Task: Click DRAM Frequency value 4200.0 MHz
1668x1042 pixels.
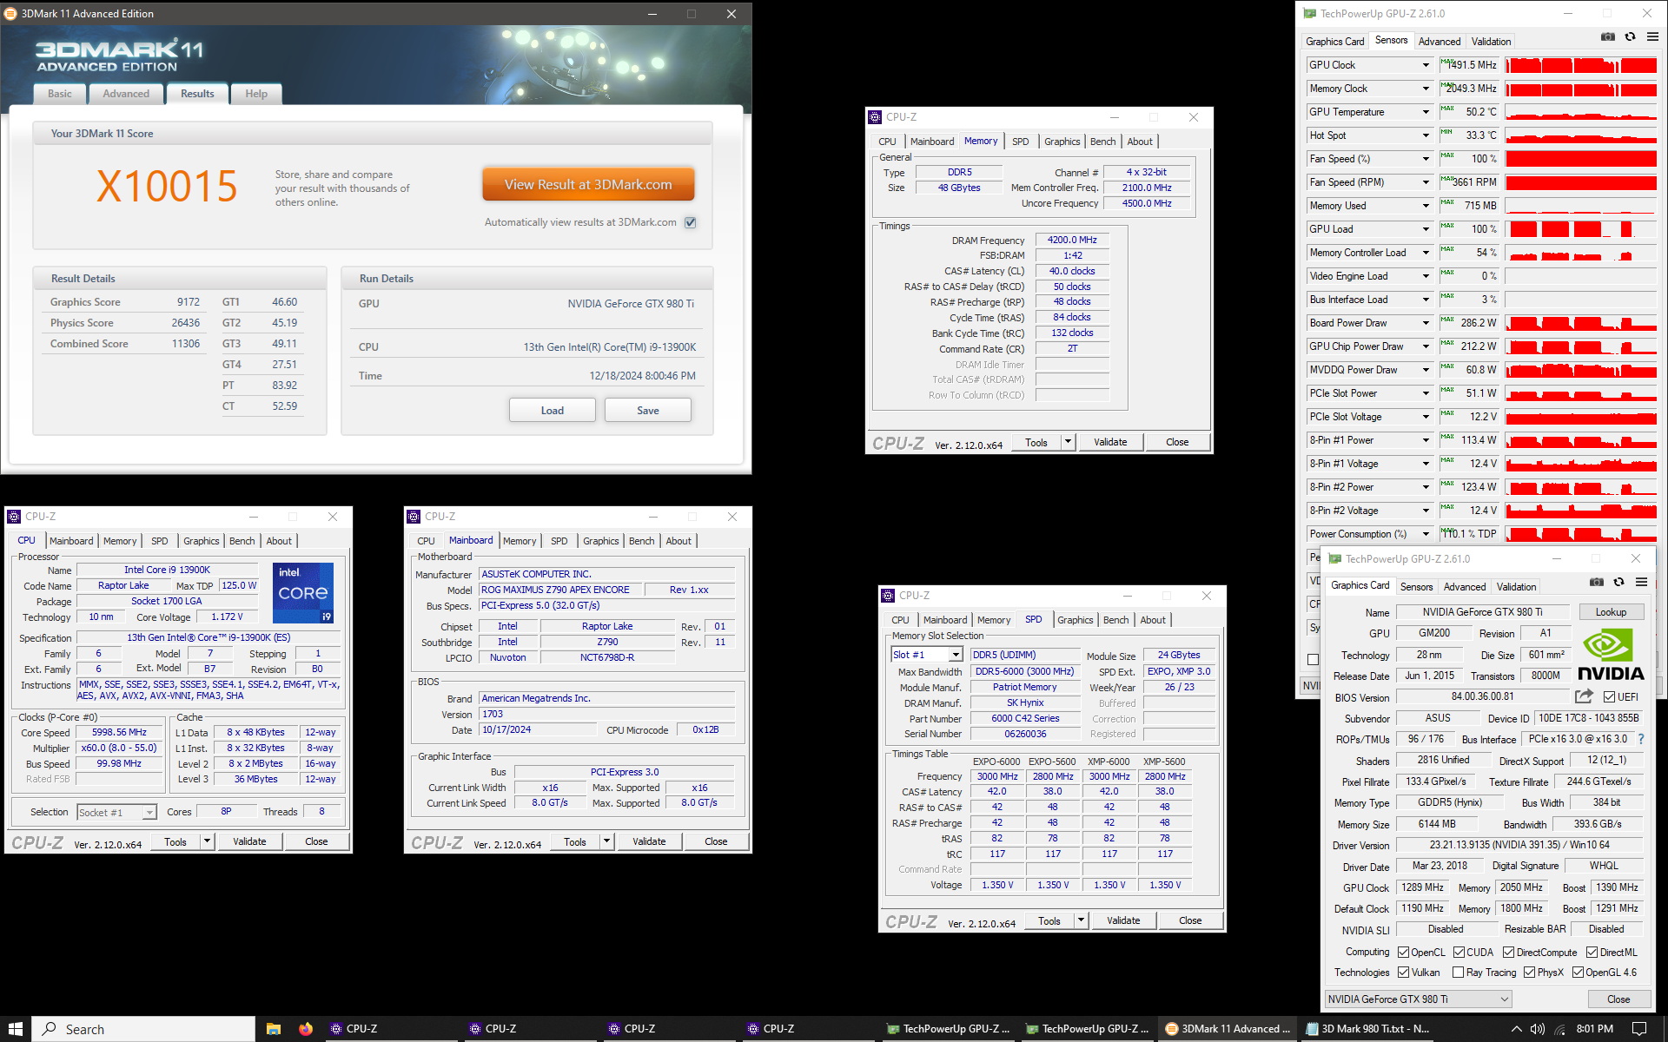Action: click(1072, 241)
